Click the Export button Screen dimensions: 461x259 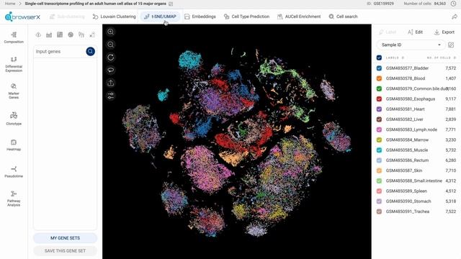coord(444,32)
